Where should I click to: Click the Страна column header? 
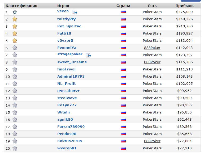[x=123, y=6]
